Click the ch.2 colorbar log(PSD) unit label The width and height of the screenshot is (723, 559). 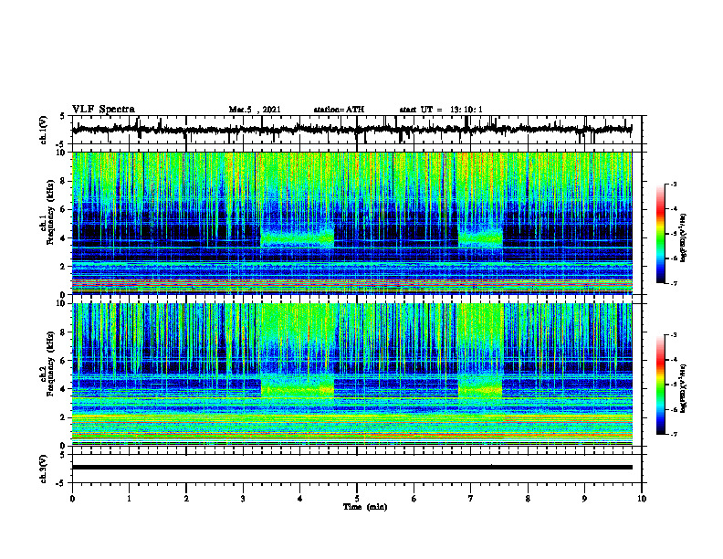point(684,388)
